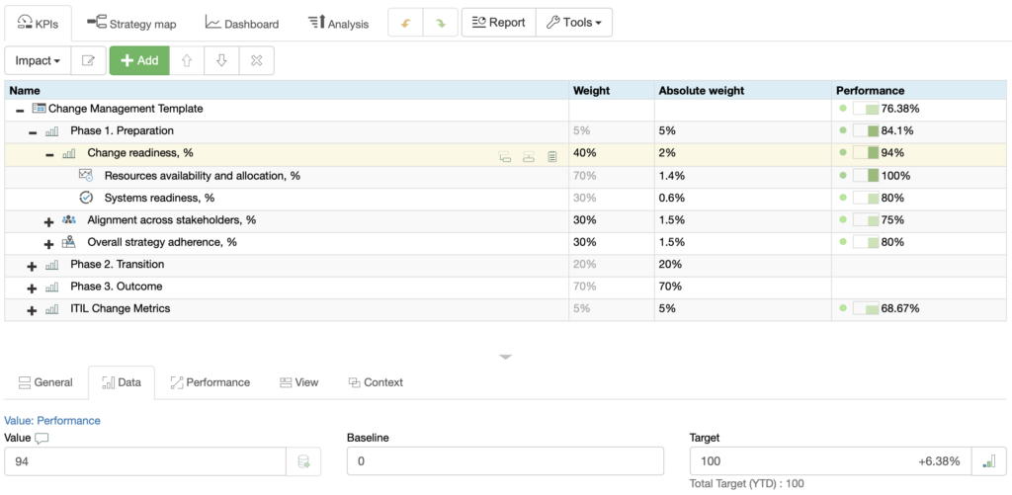The image size is (1012, 495).
Task: Click the move up arrow icon
Action: pos(187,60)
